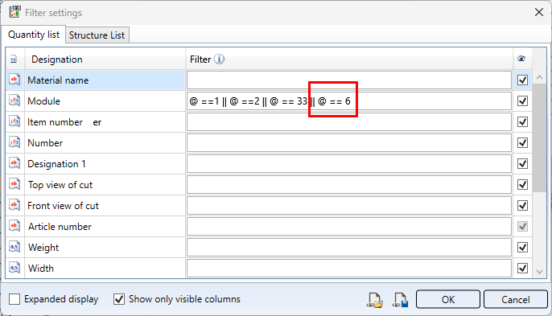Click the eye visibility column header icon
Viewport: 552px width, 316px height.
[x=521, y=59]
